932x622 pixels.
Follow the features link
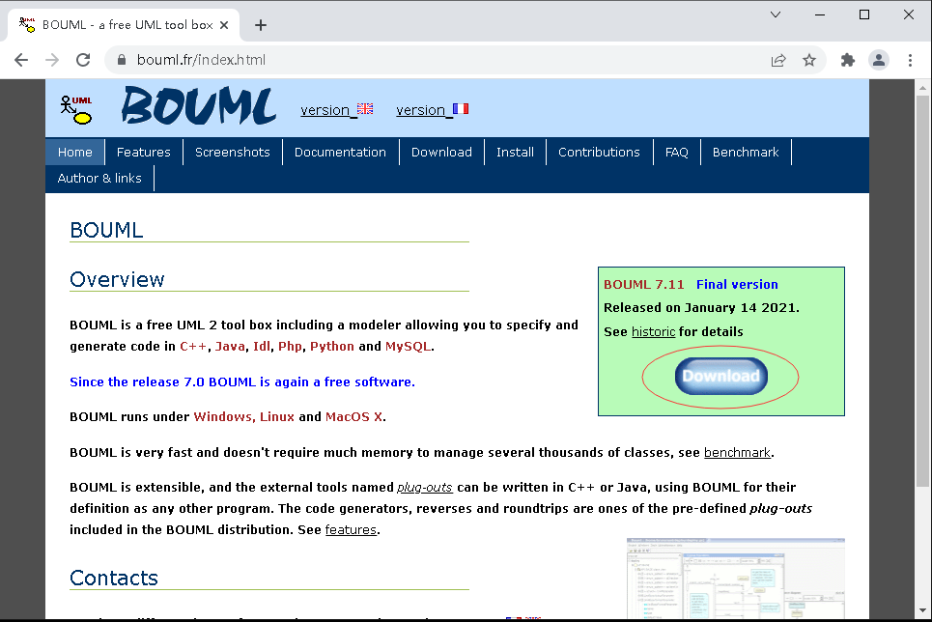click(351, 530)
